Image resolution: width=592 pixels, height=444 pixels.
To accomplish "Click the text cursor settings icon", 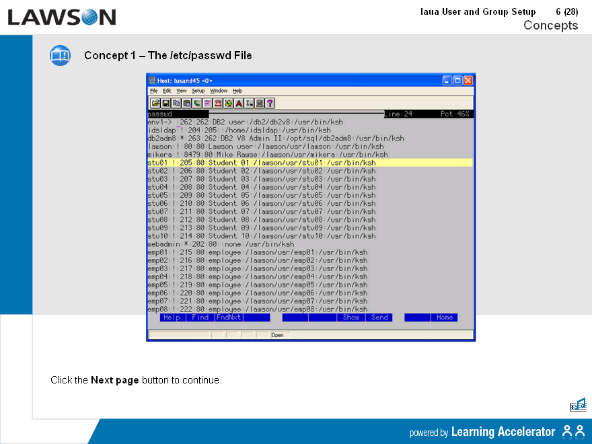I will coord(249,103).
